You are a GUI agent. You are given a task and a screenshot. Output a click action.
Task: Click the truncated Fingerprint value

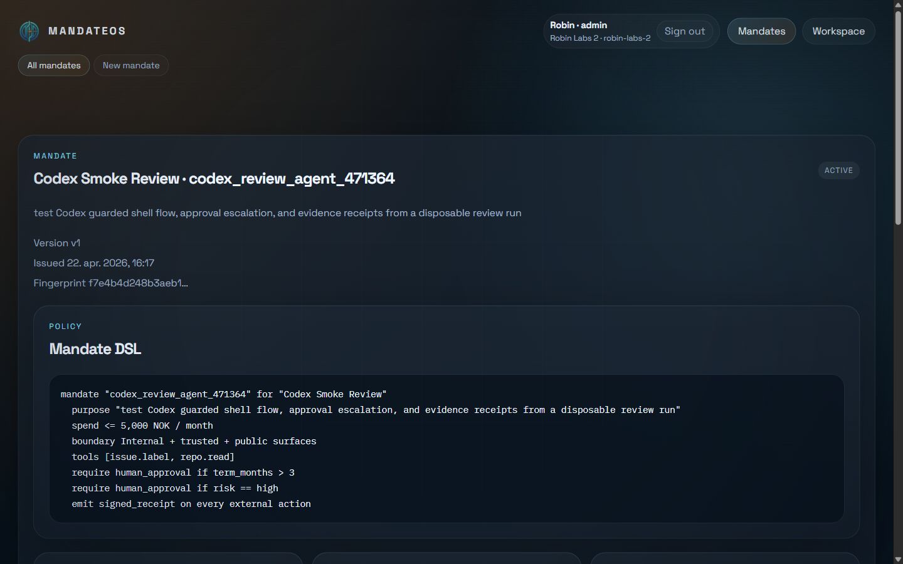click(x=138, y=283)
